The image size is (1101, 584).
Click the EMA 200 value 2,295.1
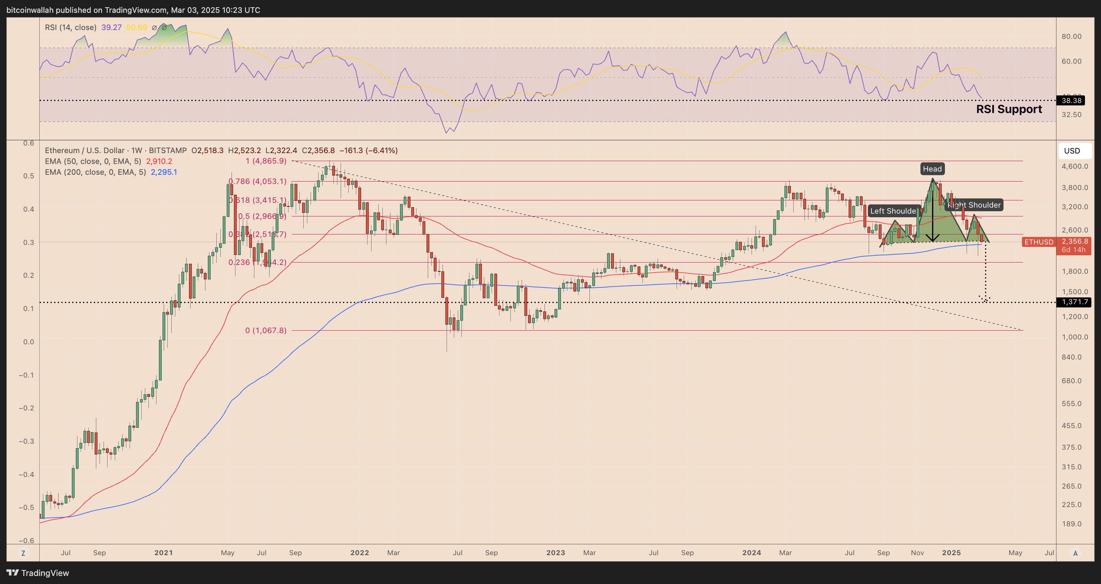pos(164,172)
